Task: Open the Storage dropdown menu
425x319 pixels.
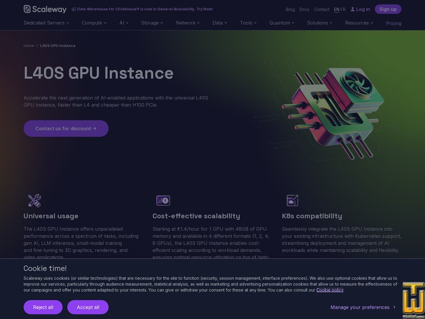Action: [152, 23]
